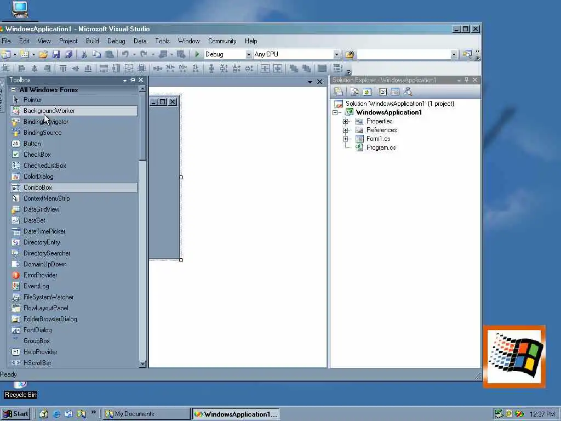The height and width of the screenshot is (421, 561).
Task: Select the ComboBox control in Toolbox
Action: [x=74, y=187]
